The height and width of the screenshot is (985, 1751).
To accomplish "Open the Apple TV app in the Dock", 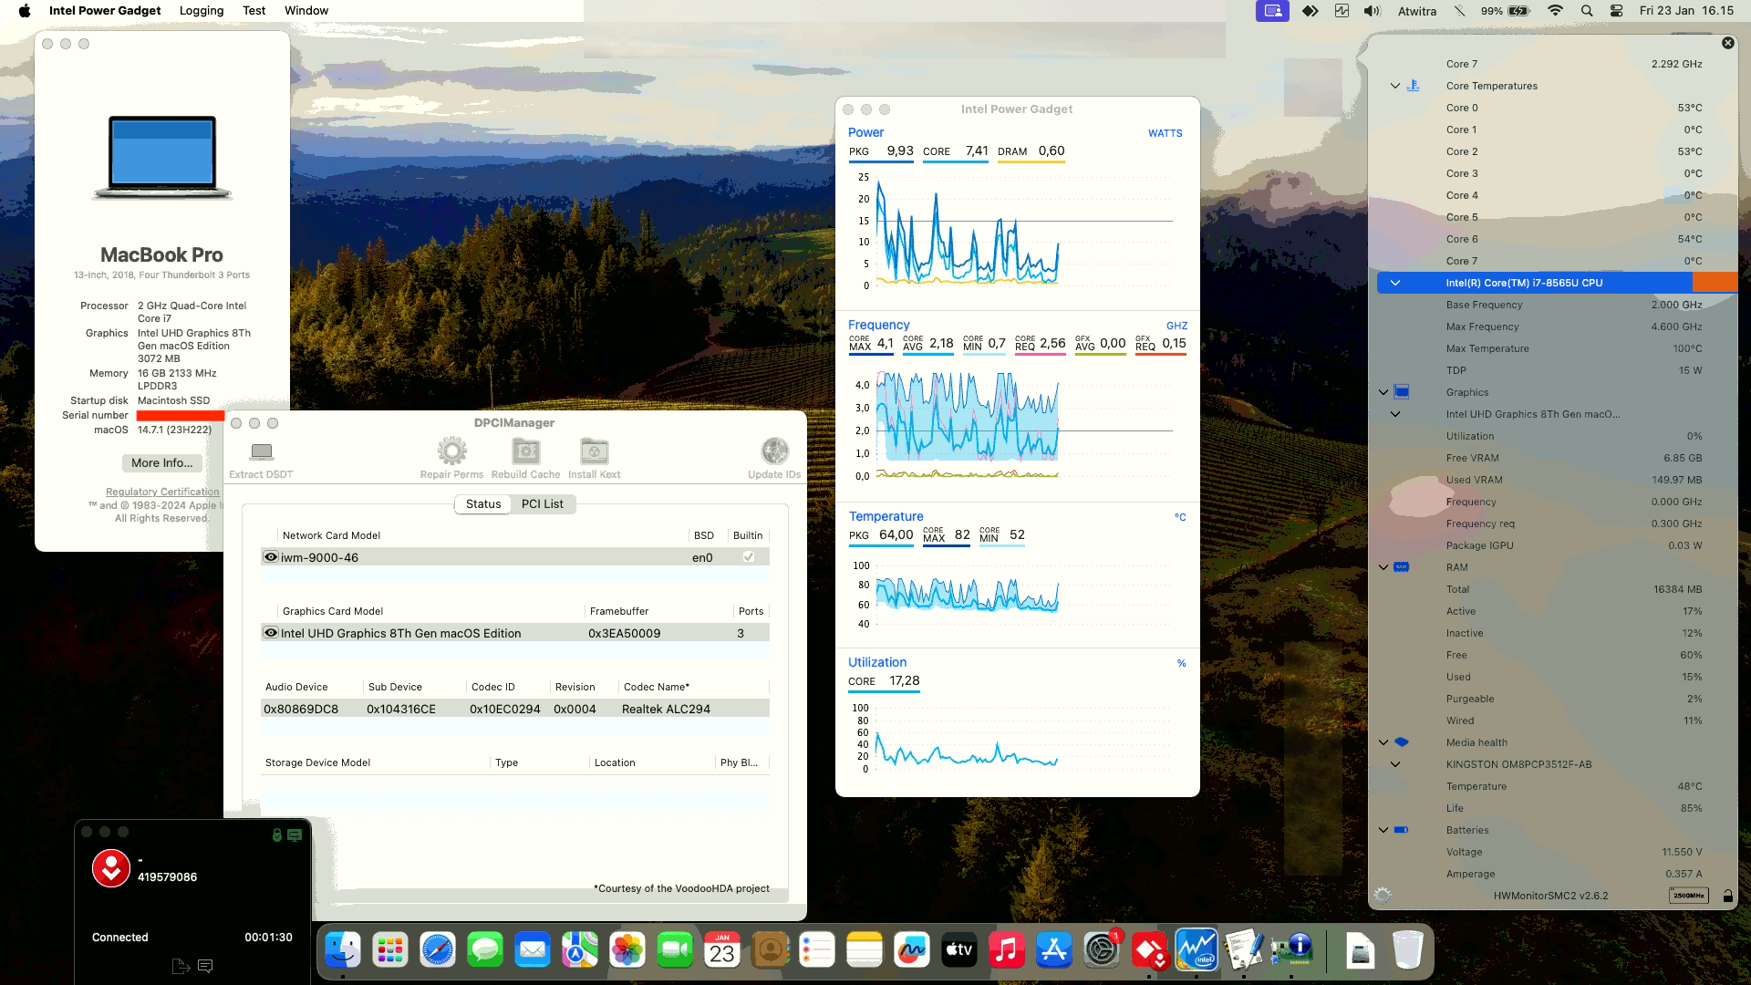I will pyautogui.click(x=959, y=951).
